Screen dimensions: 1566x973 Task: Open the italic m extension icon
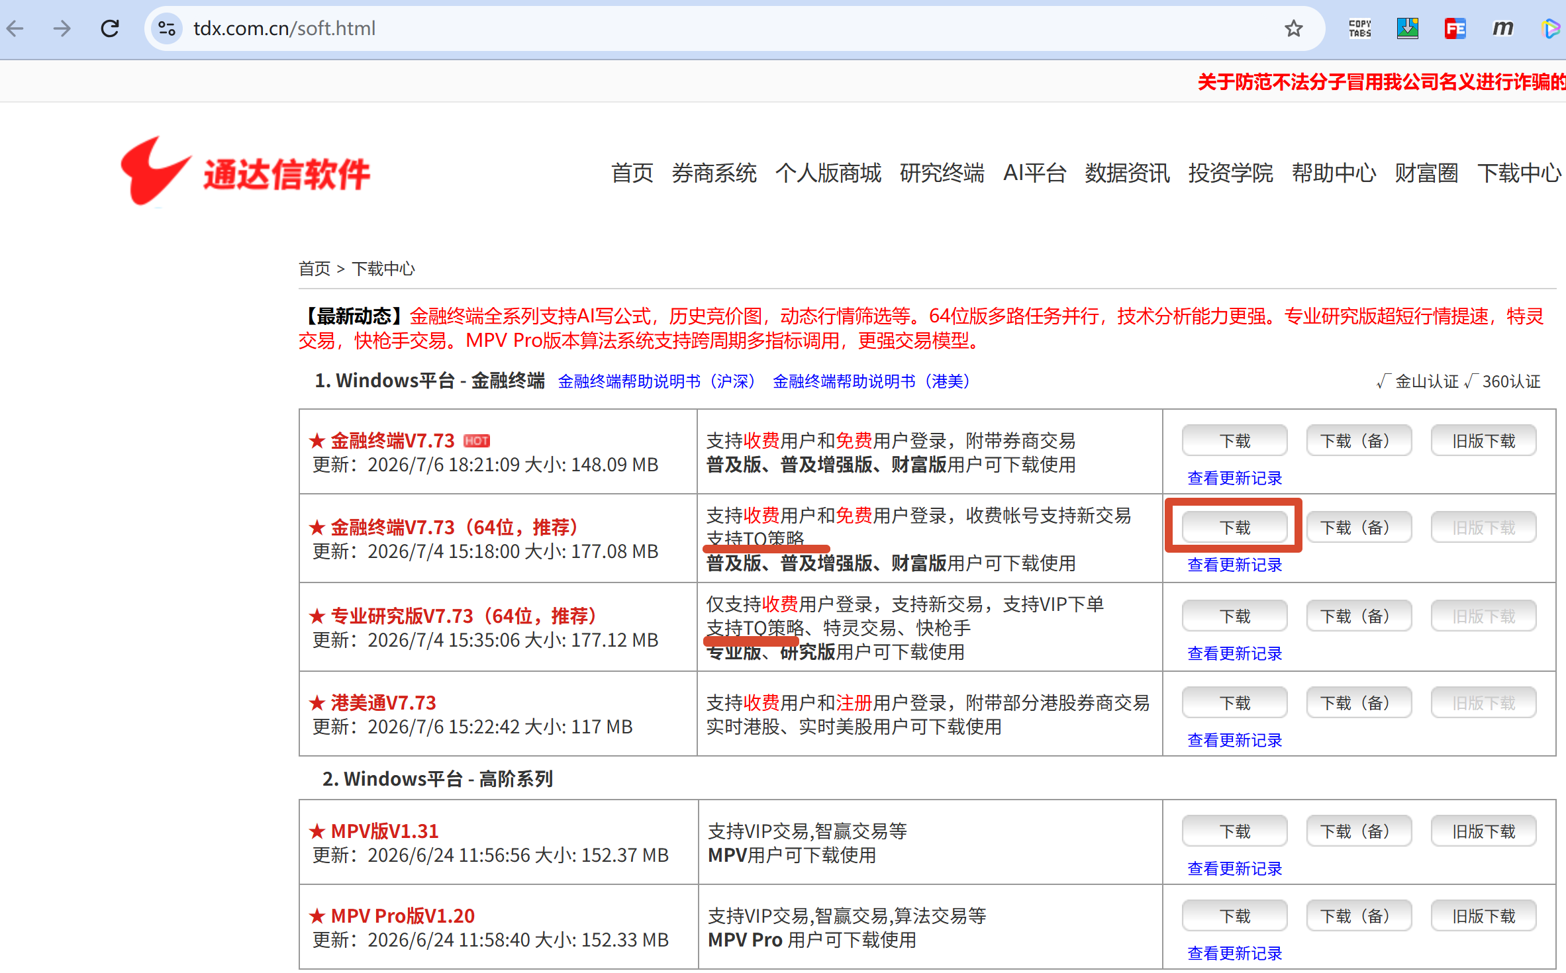tap(1503, 28)
